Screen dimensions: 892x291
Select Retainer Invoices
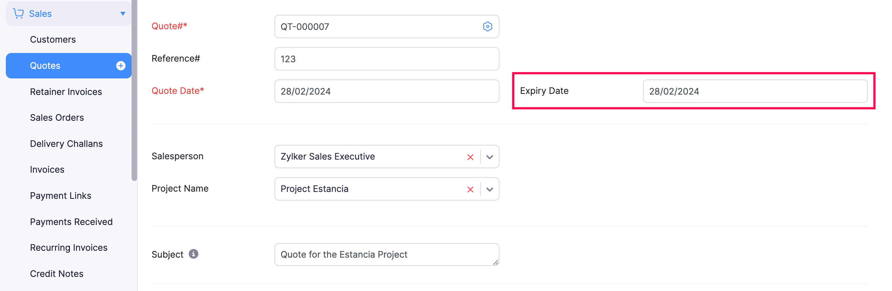pyautogui.click(x=66, y=91)
